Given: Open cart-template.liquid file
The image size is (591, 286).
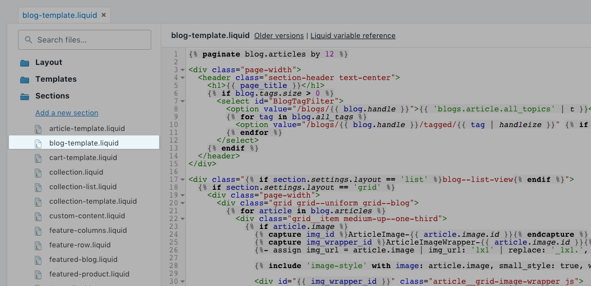Looking at the screenshot, I should click(83, 157).
